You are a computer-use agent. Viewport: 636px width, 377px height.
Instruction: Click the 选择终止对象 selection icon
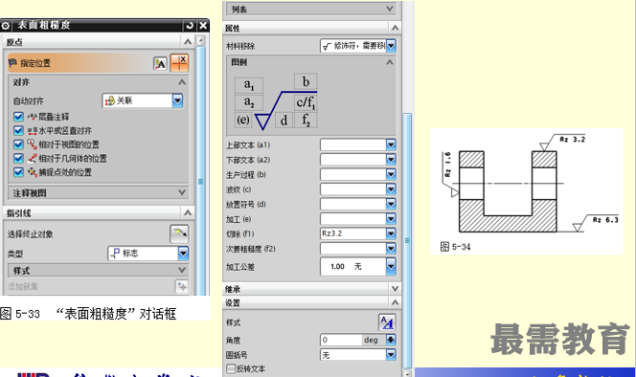pyautogui.click(x=179, y=233)
